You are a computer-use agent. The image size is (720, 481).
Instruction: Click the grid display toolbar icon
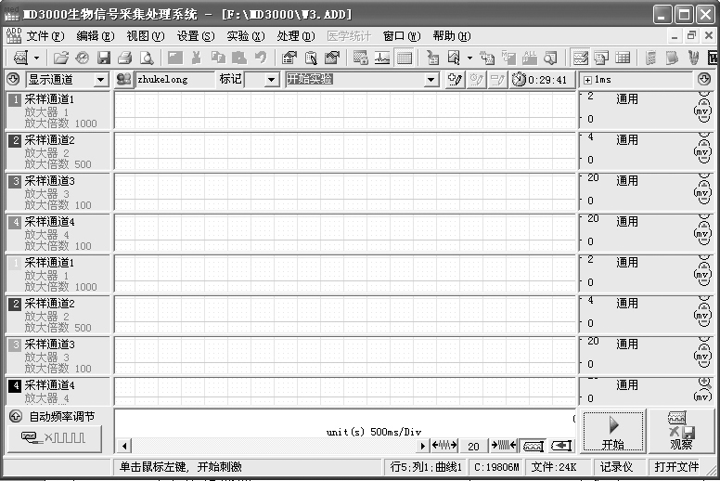(405, 58)
